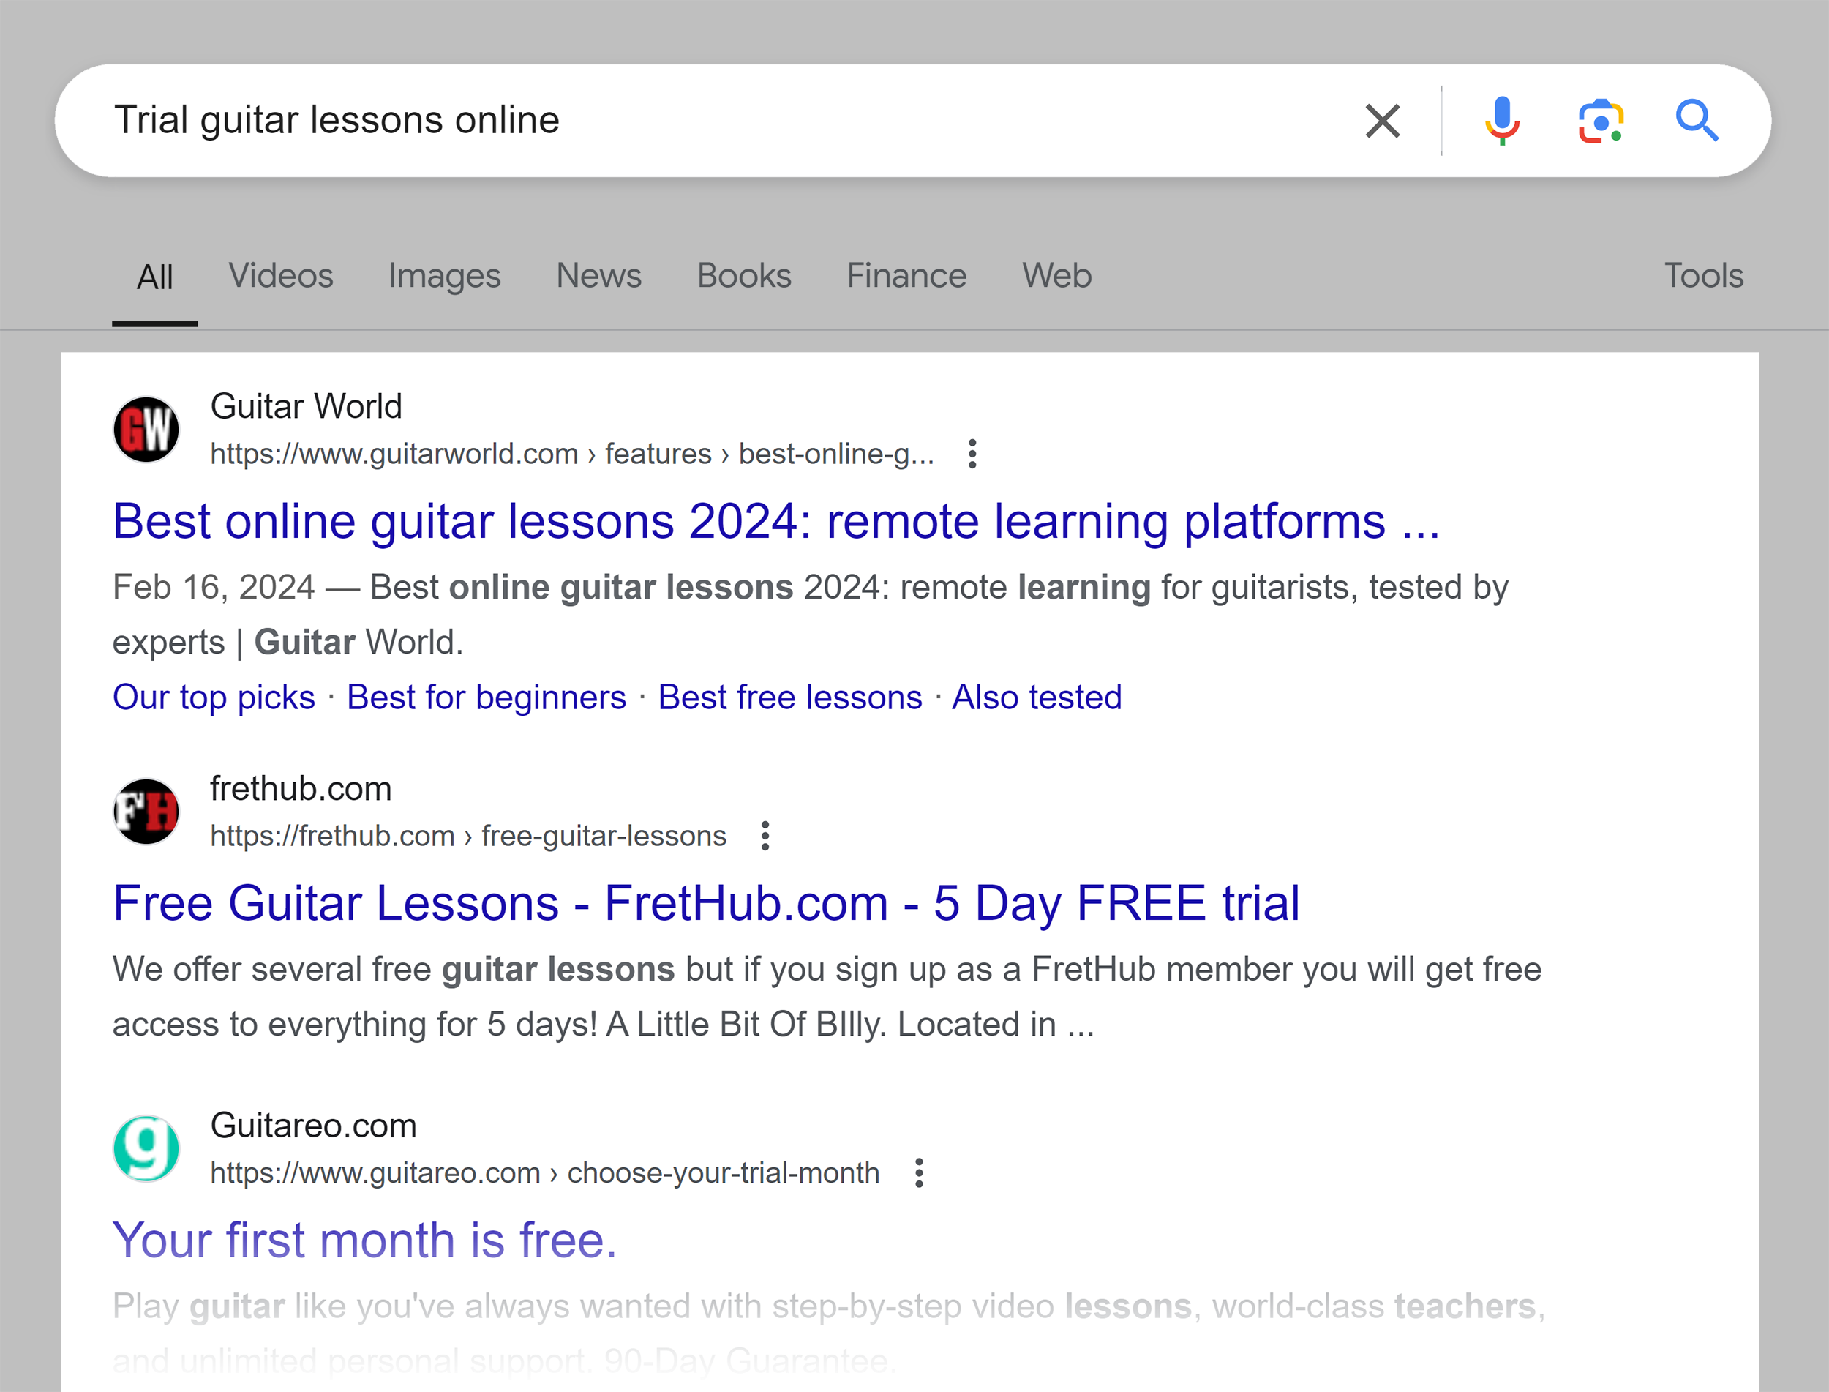Open the three-dot menu on Guitar World result

coord(972,454)
